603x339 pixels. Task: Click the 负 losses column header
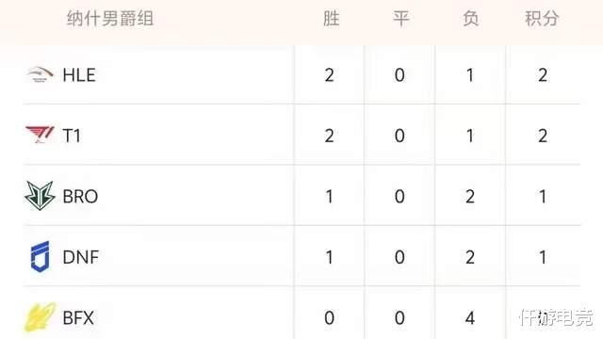point(471,19)
